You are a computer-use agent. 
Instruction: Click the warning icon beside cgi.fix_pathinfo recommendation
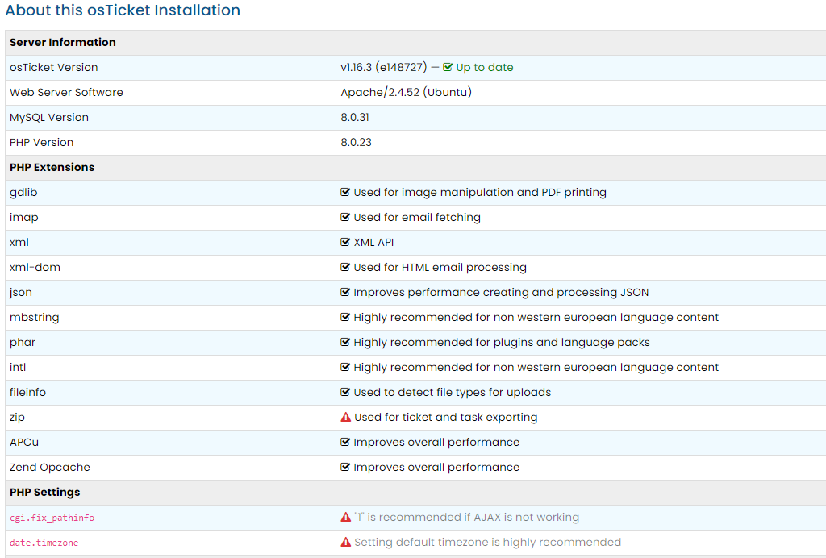[346, 518]
